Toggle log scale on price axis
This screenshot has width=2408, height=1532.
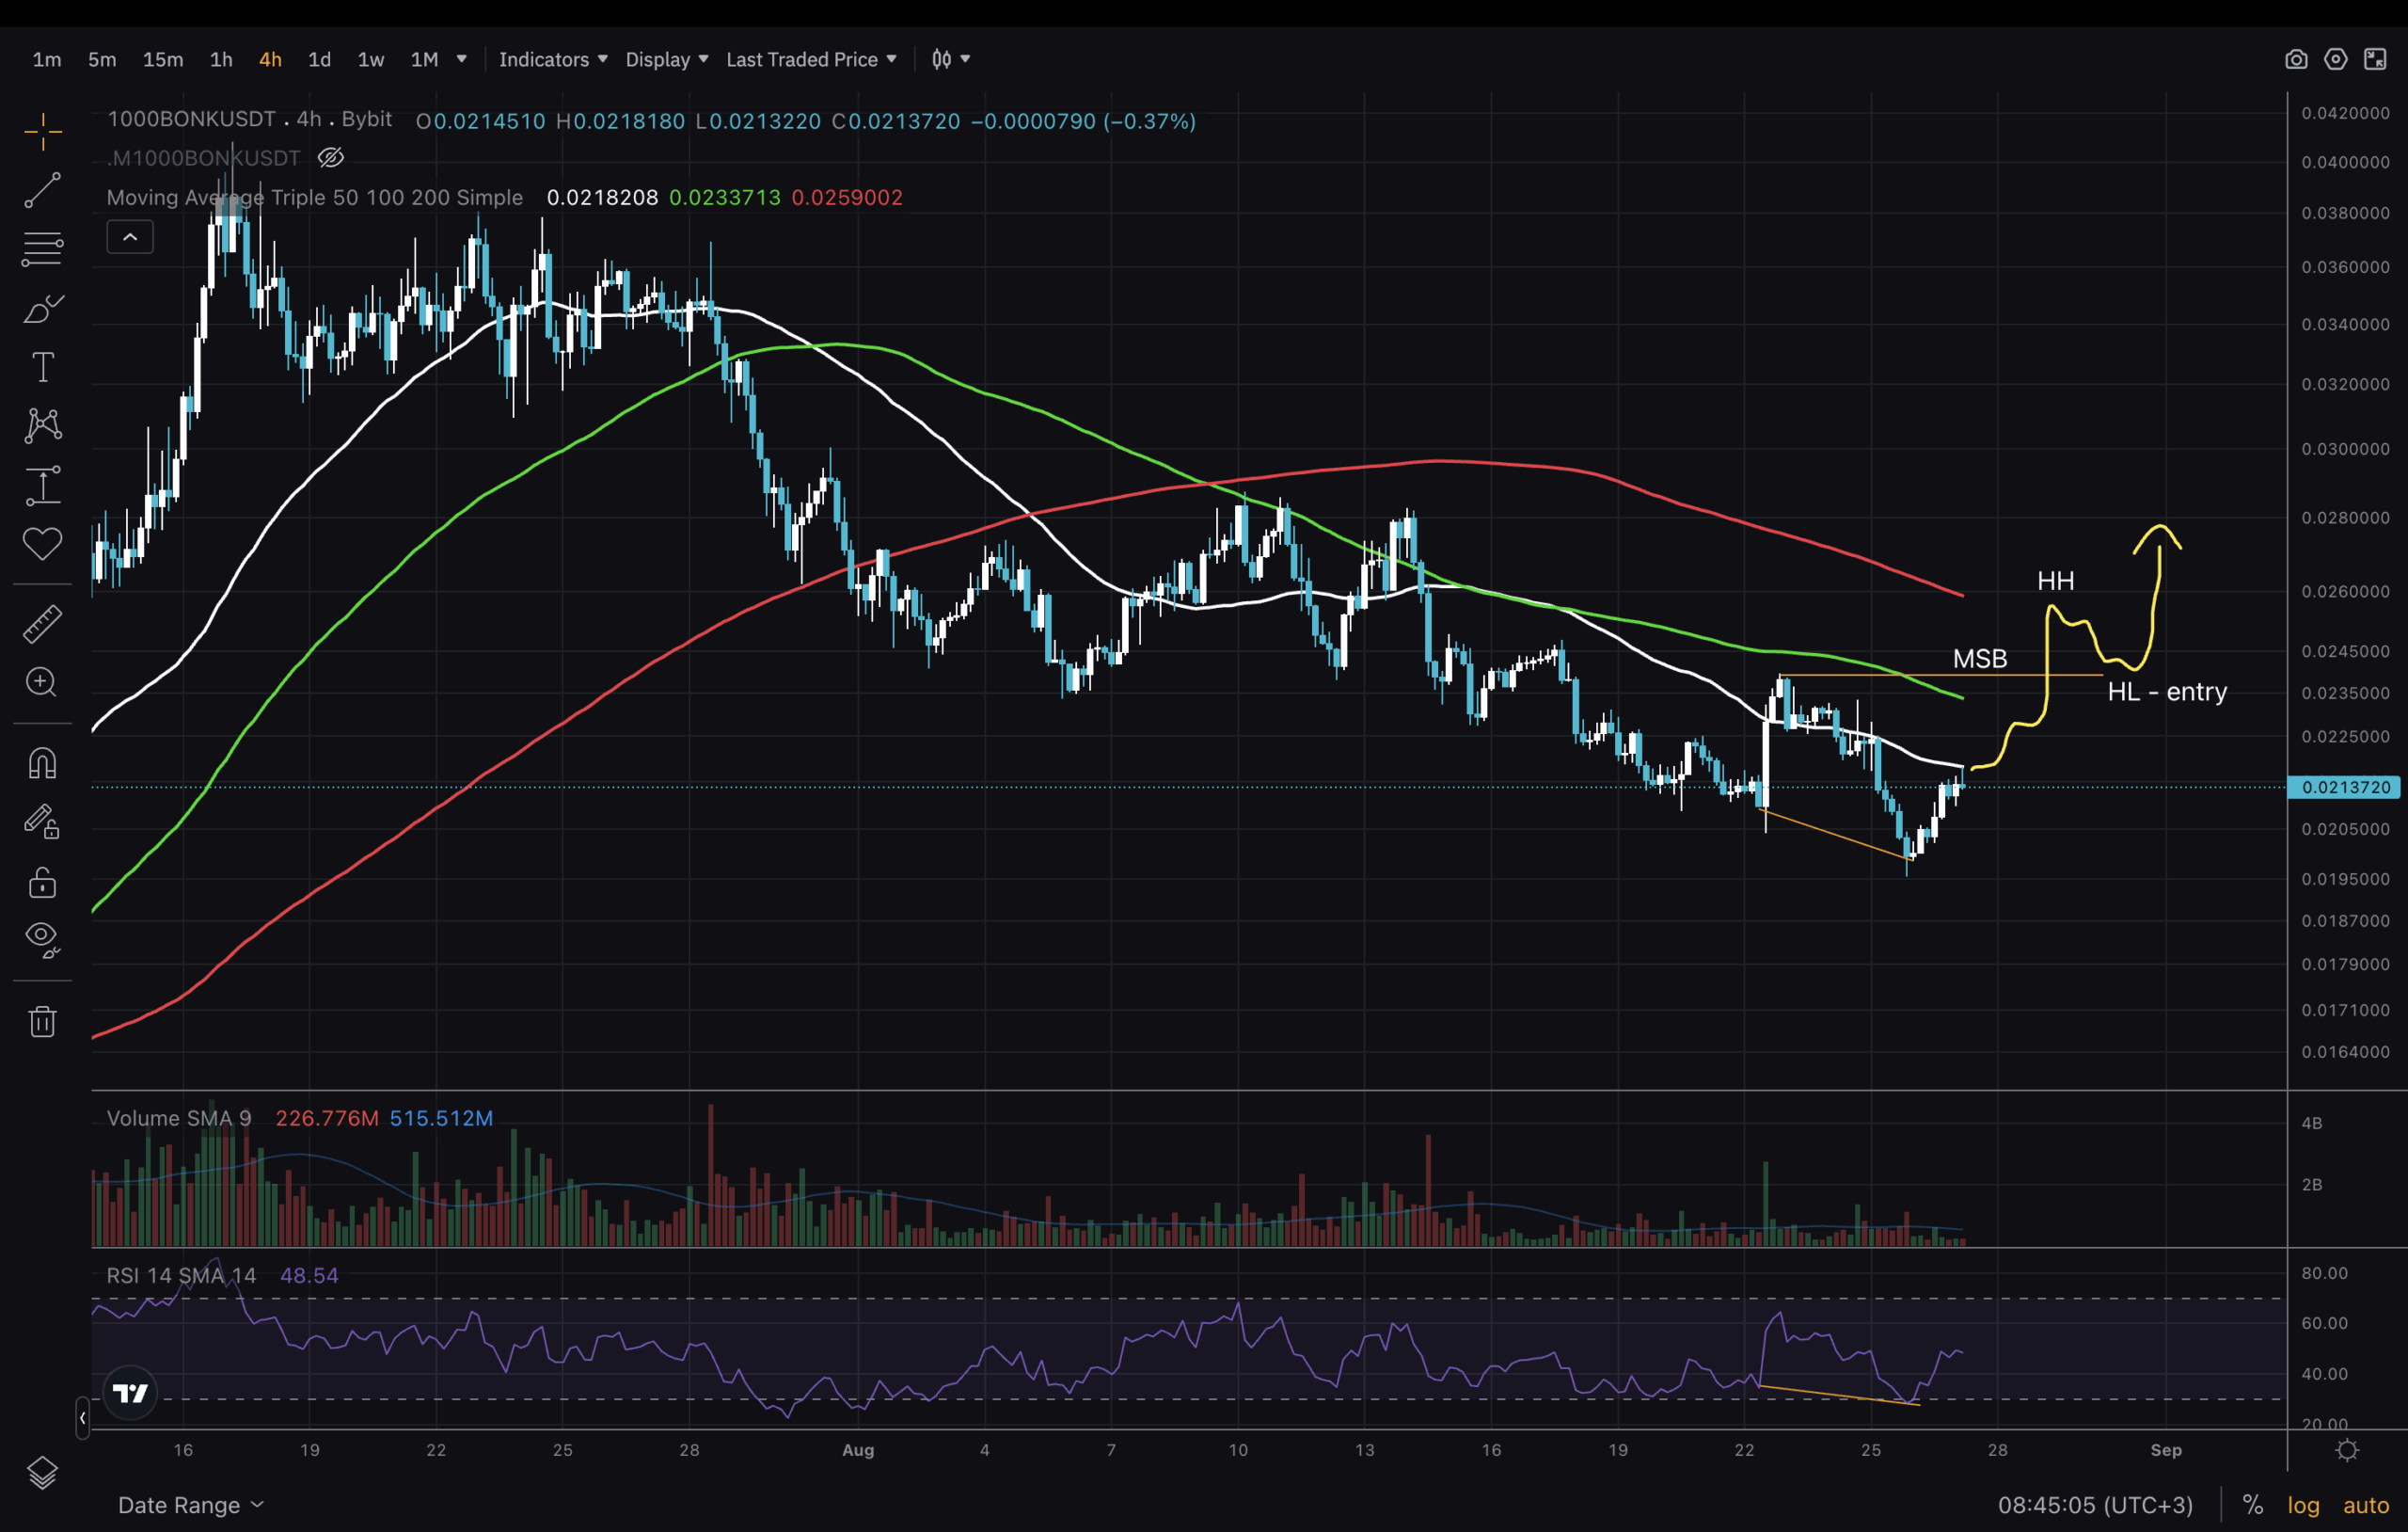[2303, 1505]
